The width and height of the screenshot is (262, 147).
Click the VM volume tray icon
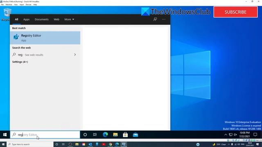click(x=235, y=135)
